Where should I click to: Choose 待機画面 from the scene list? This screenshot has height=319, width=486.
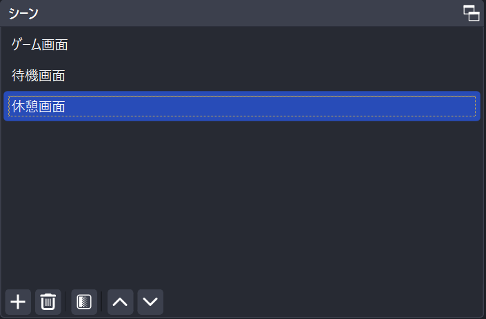(x=242, y=76)
